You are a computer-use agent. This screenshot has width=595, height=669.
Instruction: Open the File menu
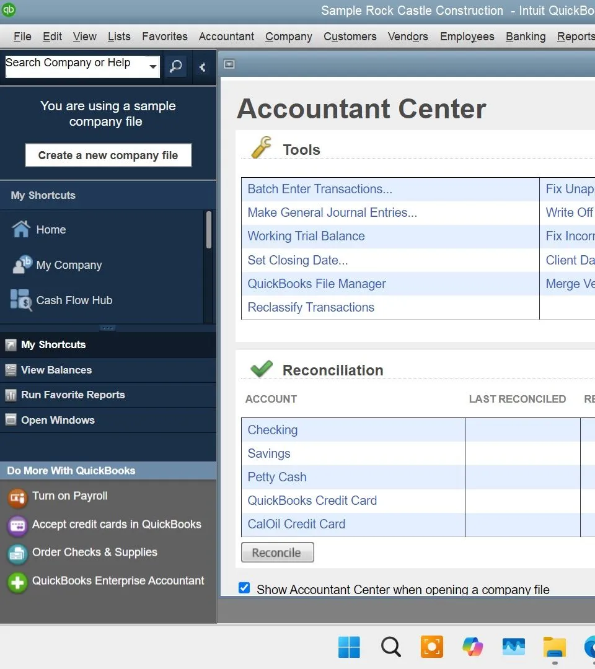pyautogui.click(x=22, y=37)
